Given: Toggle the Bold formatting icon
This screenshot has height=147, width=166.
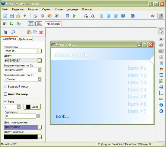Looking at the screenshot, I should coord(109,16).
